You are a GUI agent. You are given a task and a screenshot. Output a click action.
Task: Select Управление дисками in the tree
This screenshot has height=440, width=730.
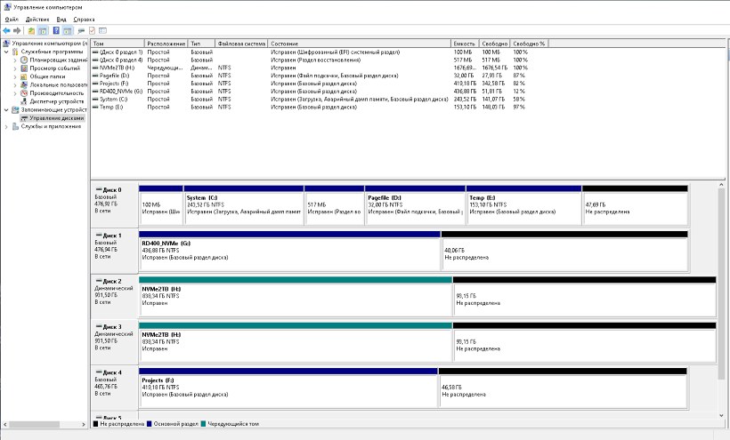pyautogui.click(x=56, y=117)
